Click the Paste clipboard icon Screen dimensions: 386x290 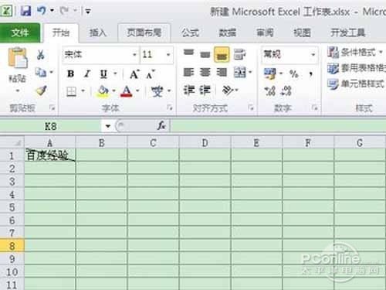pyautogui.click(x=18, y=58)
